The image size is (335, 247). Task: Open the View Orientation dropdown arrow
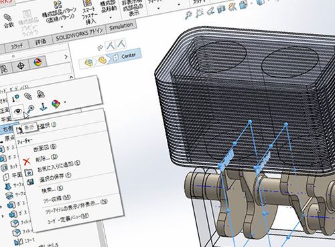click(252, 3)
